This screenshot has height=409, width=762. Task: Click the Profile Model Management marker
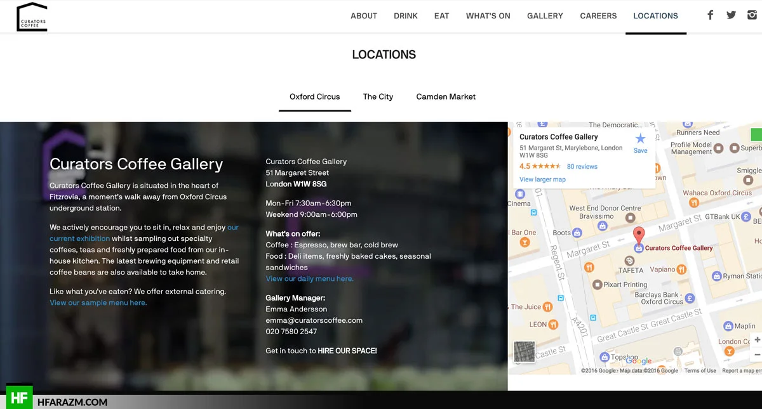[718, 148]
